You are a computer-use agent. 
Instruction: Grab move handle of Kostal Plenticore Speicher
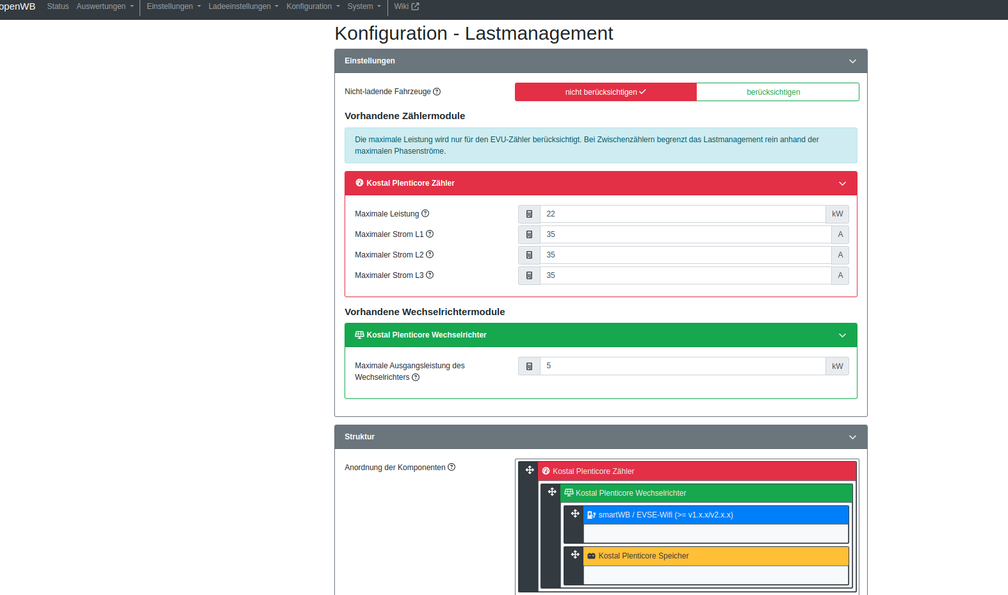point(575,555)
